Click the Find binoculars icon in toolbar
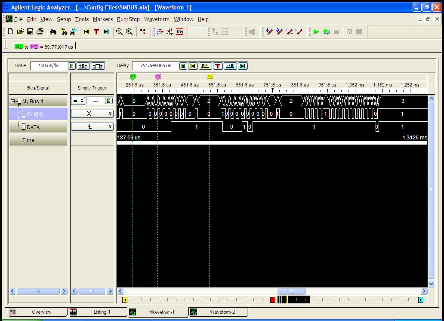The image size is (444, 321). (53, 32)
